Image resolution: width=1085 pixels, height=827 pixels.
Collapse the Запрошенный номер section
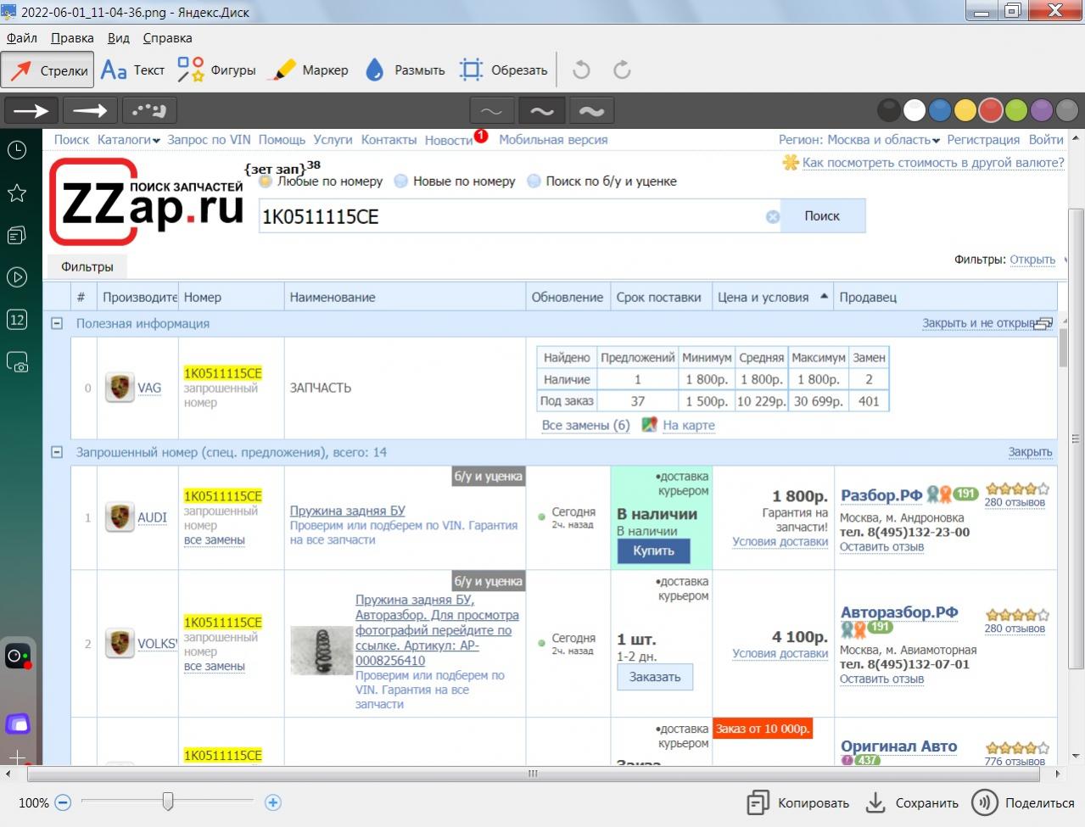tap(57, 452)
